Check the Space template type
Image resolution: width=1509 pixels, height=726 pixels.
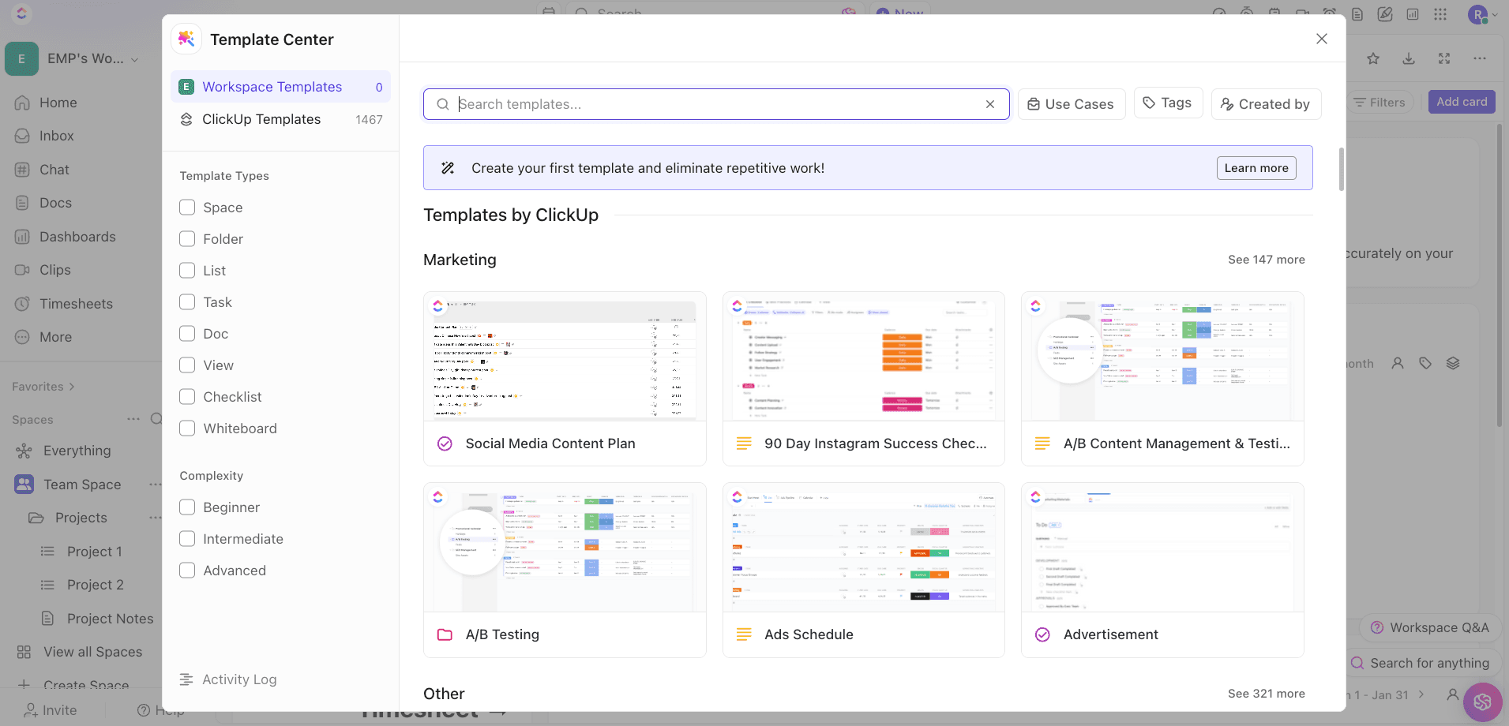187,208
